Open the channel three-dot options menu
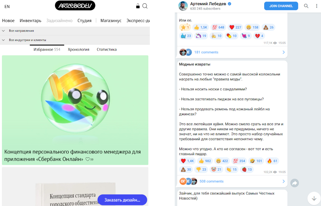The width and height of the screenshot is (321, 206). coord(317,6)
